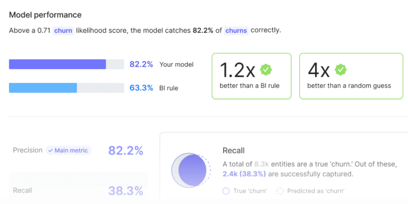Click the Main metric checkmark badge
This screenshot has height=204, width=408.
coord(69,150)
